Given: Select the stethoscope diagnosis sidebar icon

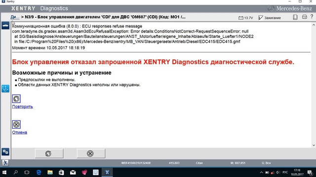Looking at the screenshot, I should click(x=5, y=88).
